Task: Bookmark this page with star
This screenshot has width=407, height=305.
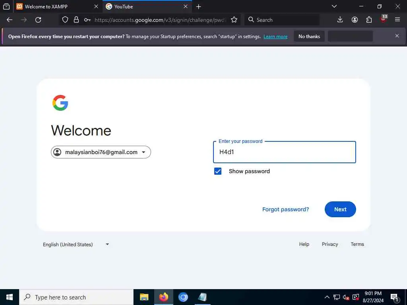Action: [234, 20]
